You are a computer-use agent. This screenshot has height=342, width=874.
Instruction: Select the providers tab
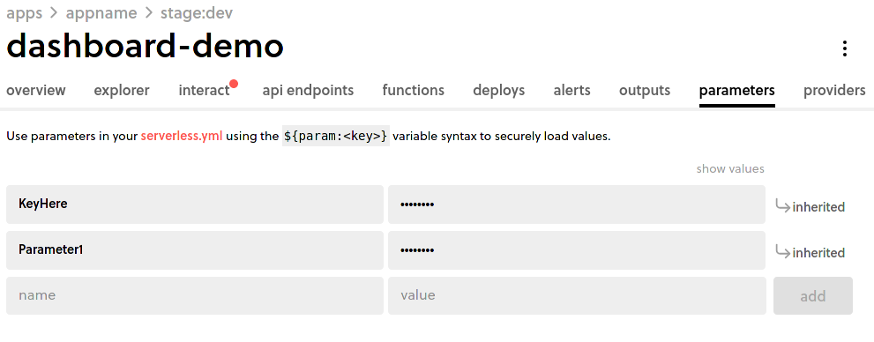click(x=834, y=90)
